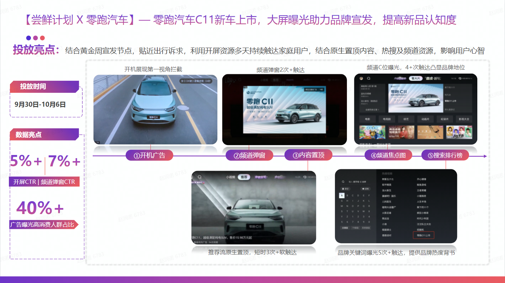This screenshot has width=505, height=283.
Task: Click the profile avatar in the channel focus screenshot
Action: click(361, 78)
